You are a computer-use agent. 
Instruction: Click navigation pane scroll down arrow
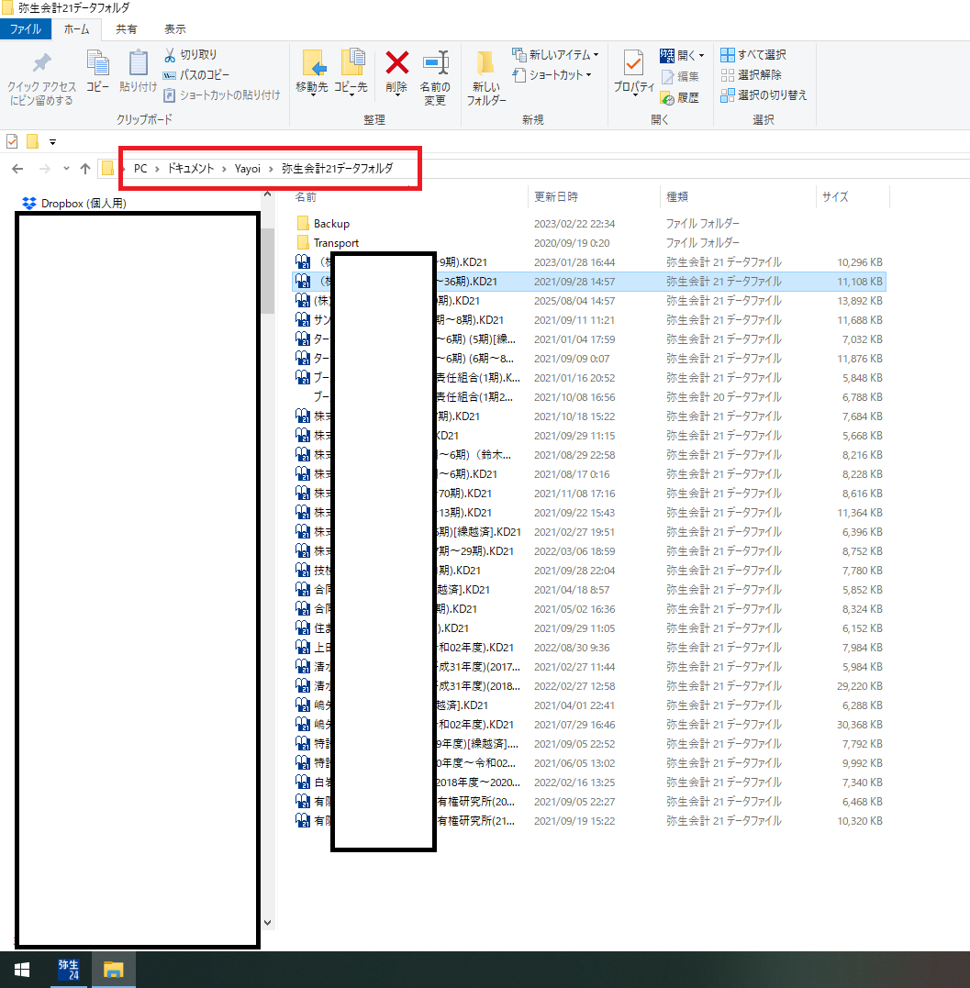pyautogui.click(x=267, y=923)
